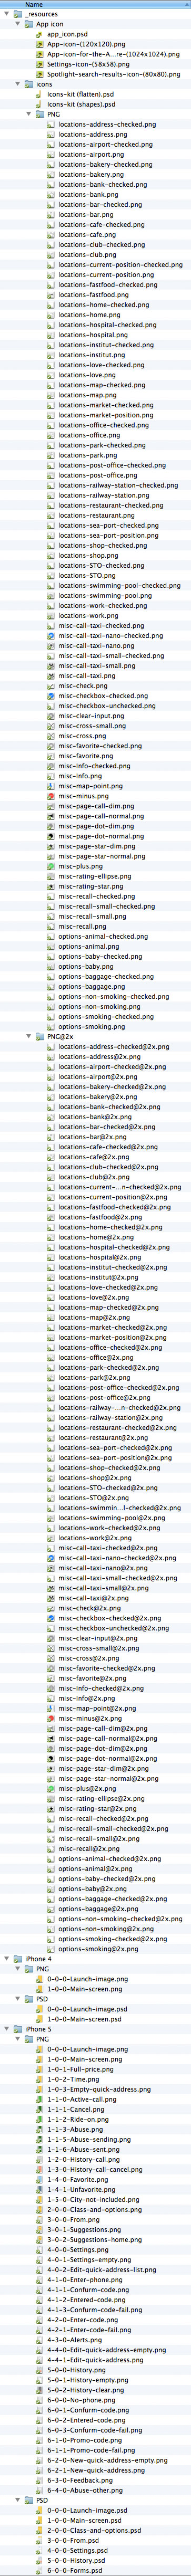Click the misc-page-dot-normal.png file icon
Screen dimensions: 191x2576
[51, 836]
